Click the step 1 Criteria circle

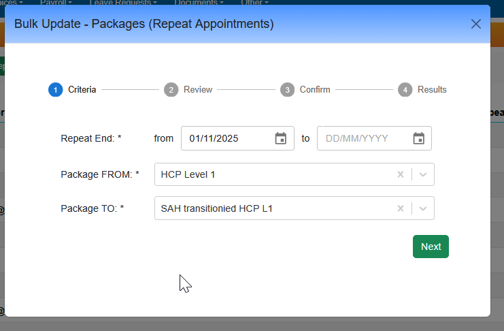click(55, 90)
